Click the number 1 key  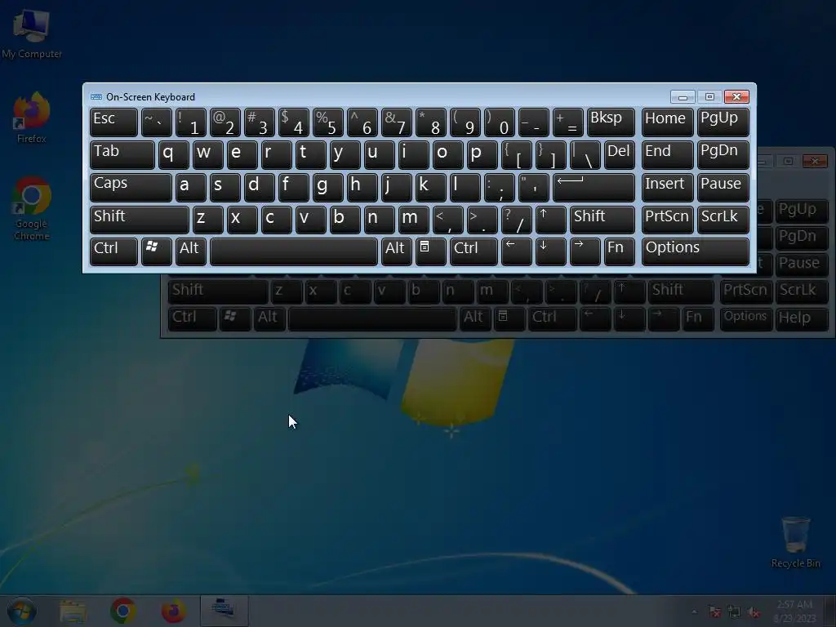tap(190, 122)
